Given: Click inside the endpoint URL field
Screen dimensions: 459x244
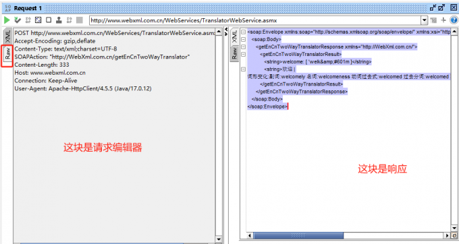Looking at the screenshot, I should [255, 20].
